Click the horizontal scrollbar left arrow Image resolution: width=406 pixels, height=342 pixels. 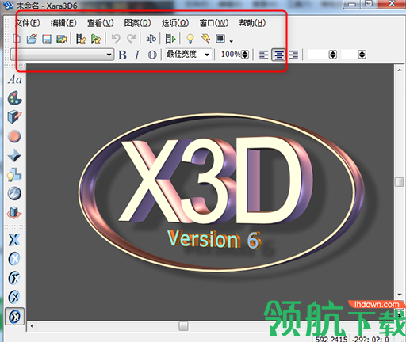tap(32, 326)
